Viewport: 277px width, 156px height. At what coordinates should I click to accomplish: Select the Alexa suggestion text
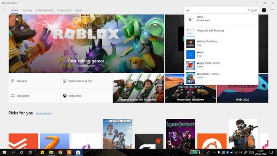200,52
